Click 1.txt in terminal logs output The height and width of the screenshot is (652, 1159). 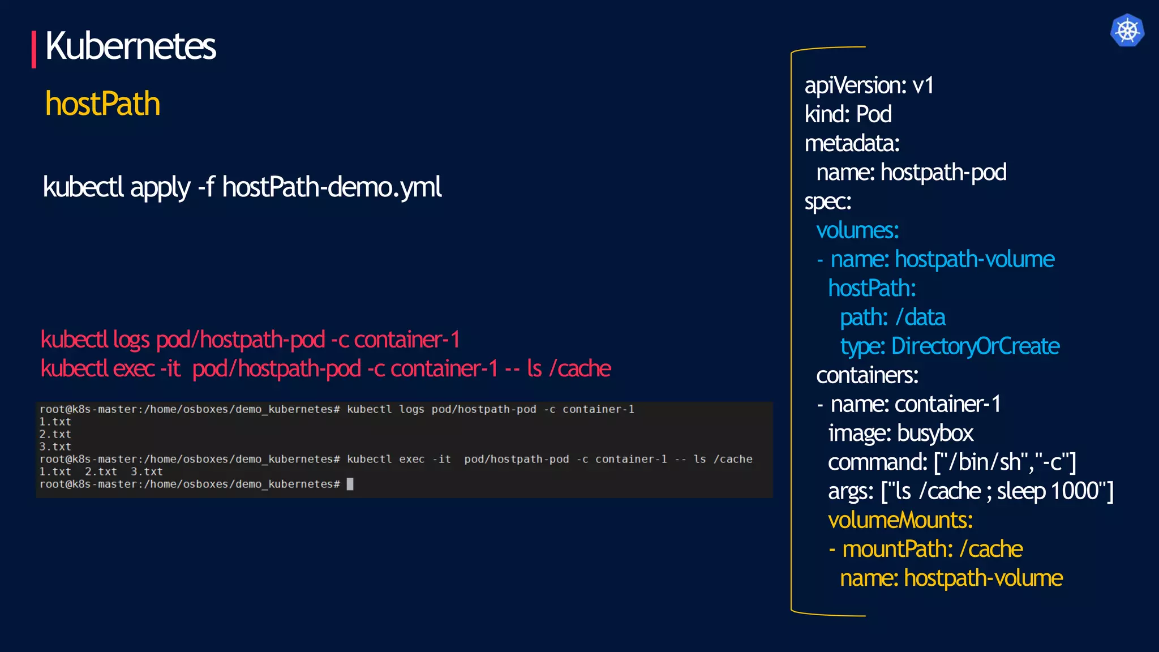[55, 422]
